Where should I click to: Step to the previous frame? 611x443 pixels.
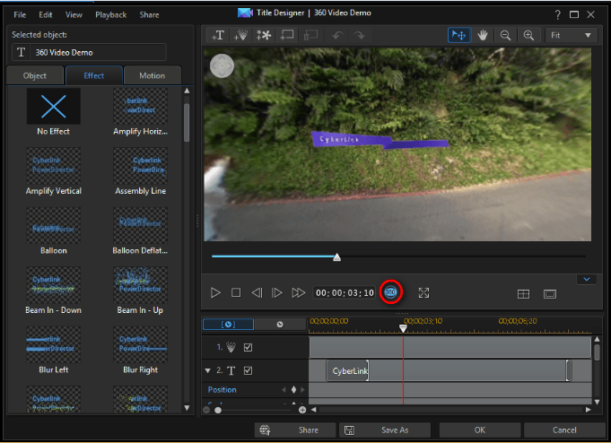click(x=257, y=292)
